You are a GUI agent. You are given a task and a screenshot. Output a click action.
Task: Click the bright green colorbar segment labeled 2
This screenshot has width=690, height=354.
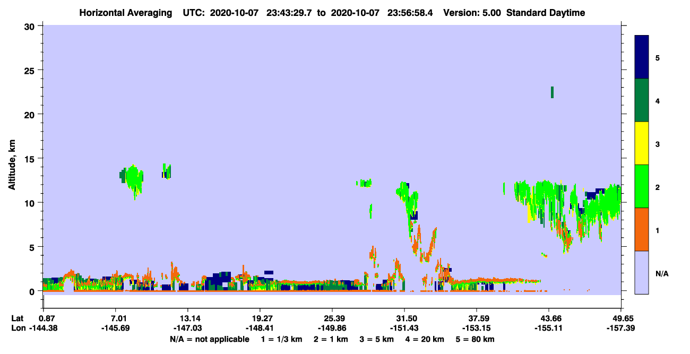(x=642, y=186)
